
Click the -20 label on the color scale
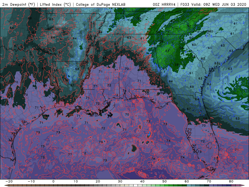(9, 181)
